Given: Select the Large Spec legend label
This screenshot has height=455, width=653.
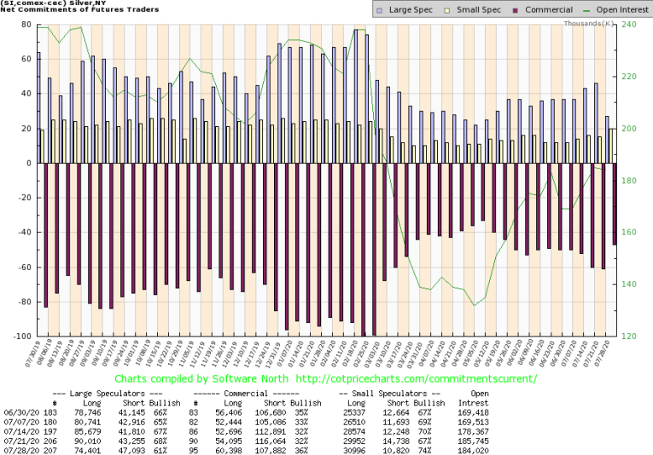Looking at the screenshot, I should (409, 10).
